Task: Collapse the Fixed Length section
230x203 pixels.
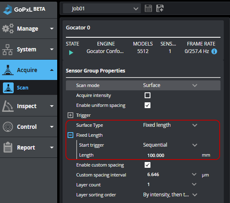Action: click(70, 135)
